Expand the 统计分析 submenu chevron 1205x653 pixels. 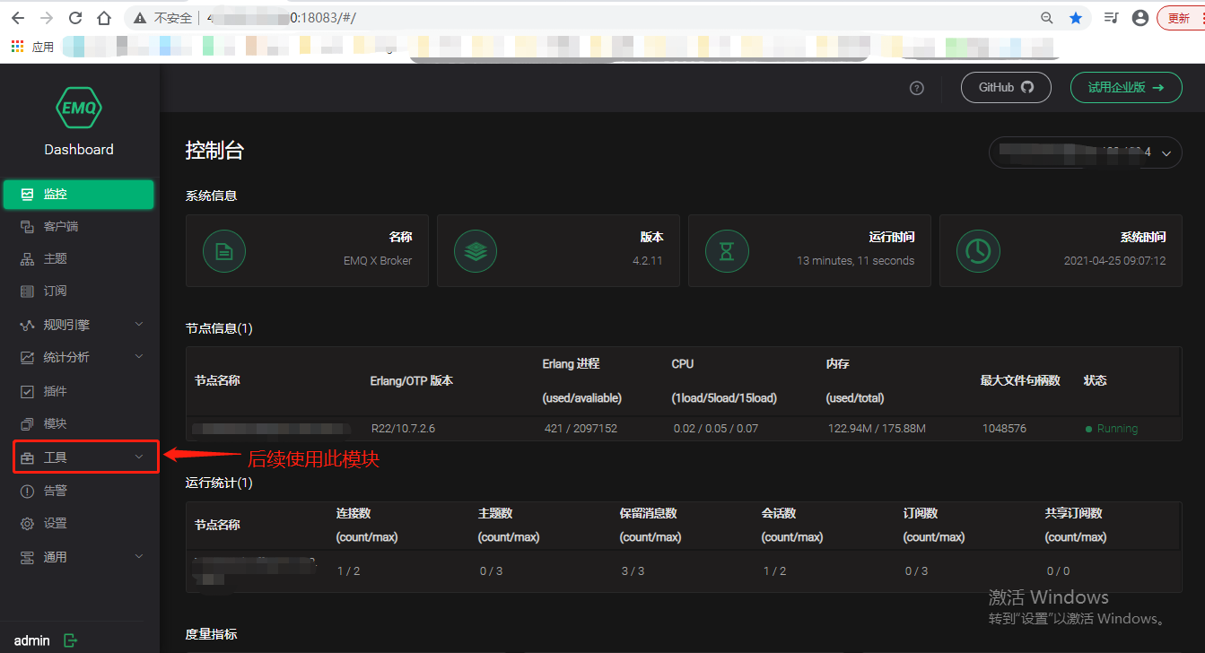[x=139, y=356]
